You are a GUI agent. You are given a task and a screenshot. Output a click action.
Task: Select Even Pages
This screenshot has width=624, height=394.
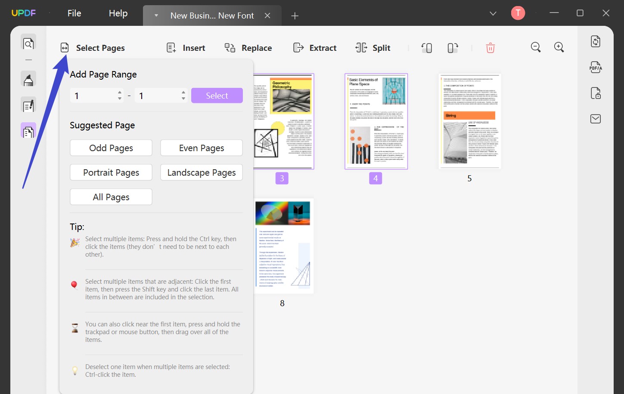click(x=202, y=148)
